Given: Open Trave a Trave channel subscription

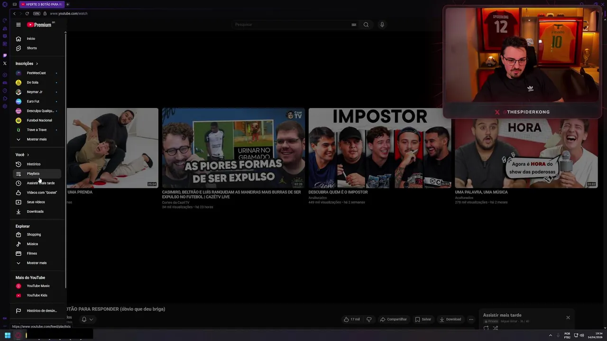Looking at the screenshot, I should coord(38,130).
